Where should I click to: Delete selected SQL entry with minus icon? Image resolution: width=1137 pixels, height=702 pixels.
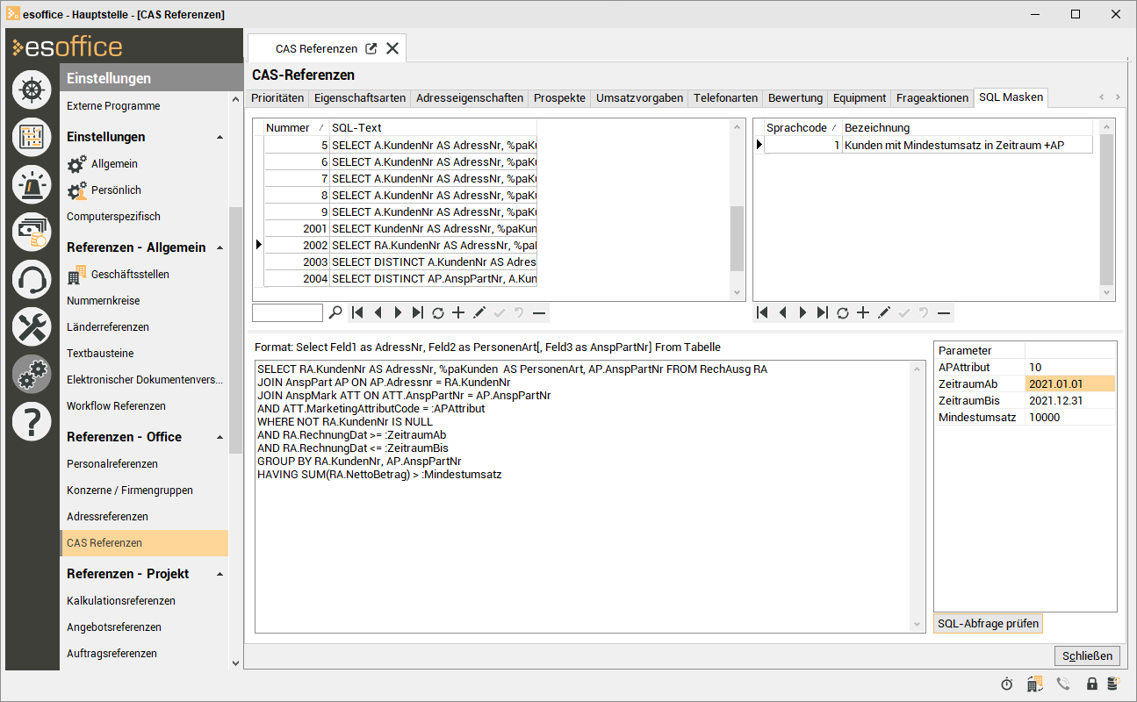539,312
